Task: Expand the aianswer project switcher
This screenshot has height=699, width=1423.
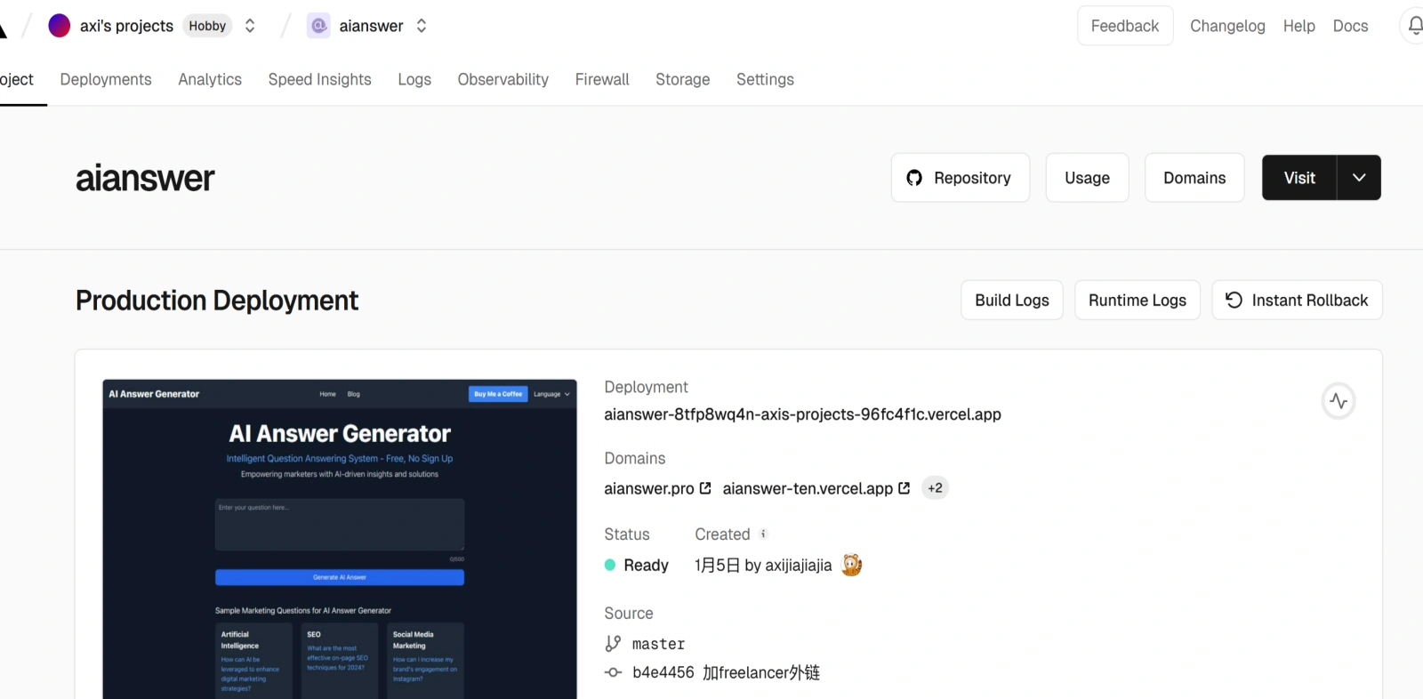Action: 422,26
